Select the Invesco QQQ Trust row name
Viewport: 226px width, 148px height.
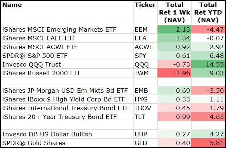click(32, 64)
